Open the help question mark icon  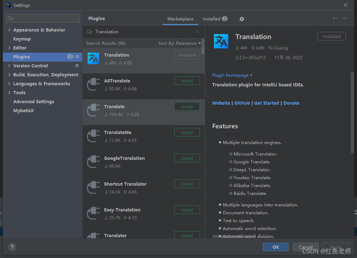tap(12, 247)
